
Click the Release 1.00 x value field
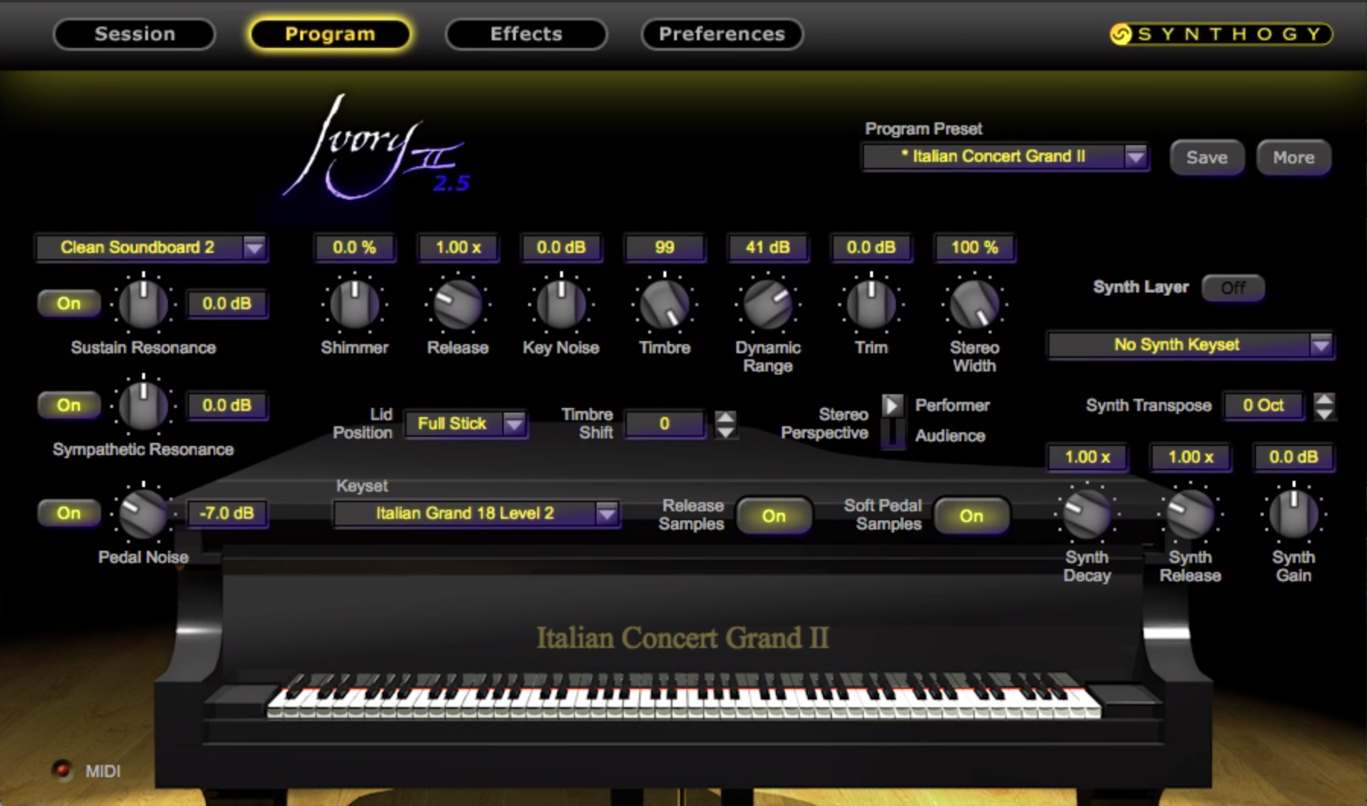coord(457,248)
